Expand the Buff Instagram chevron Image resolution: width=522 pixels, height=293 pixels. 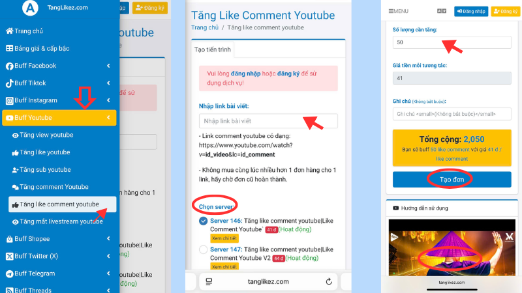click(x=108, y=100)
